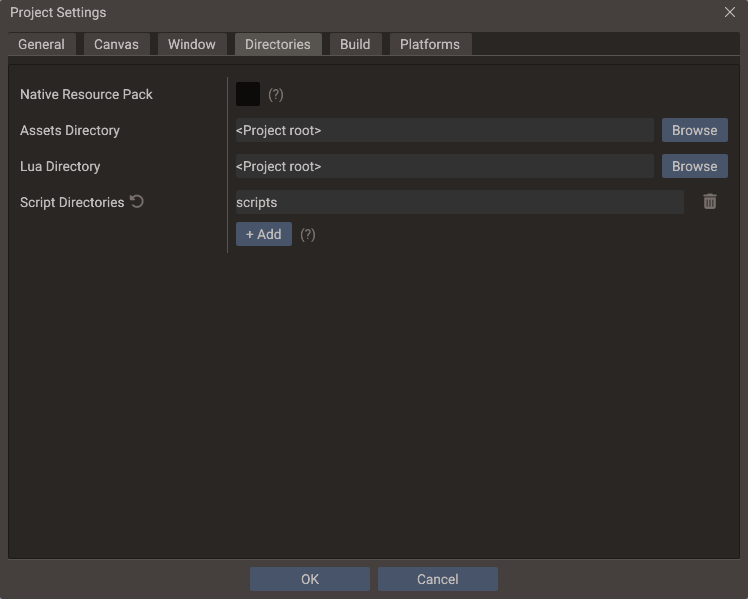
Task: Show help for Native Resource Pack
Action: (x=275, y=94)
